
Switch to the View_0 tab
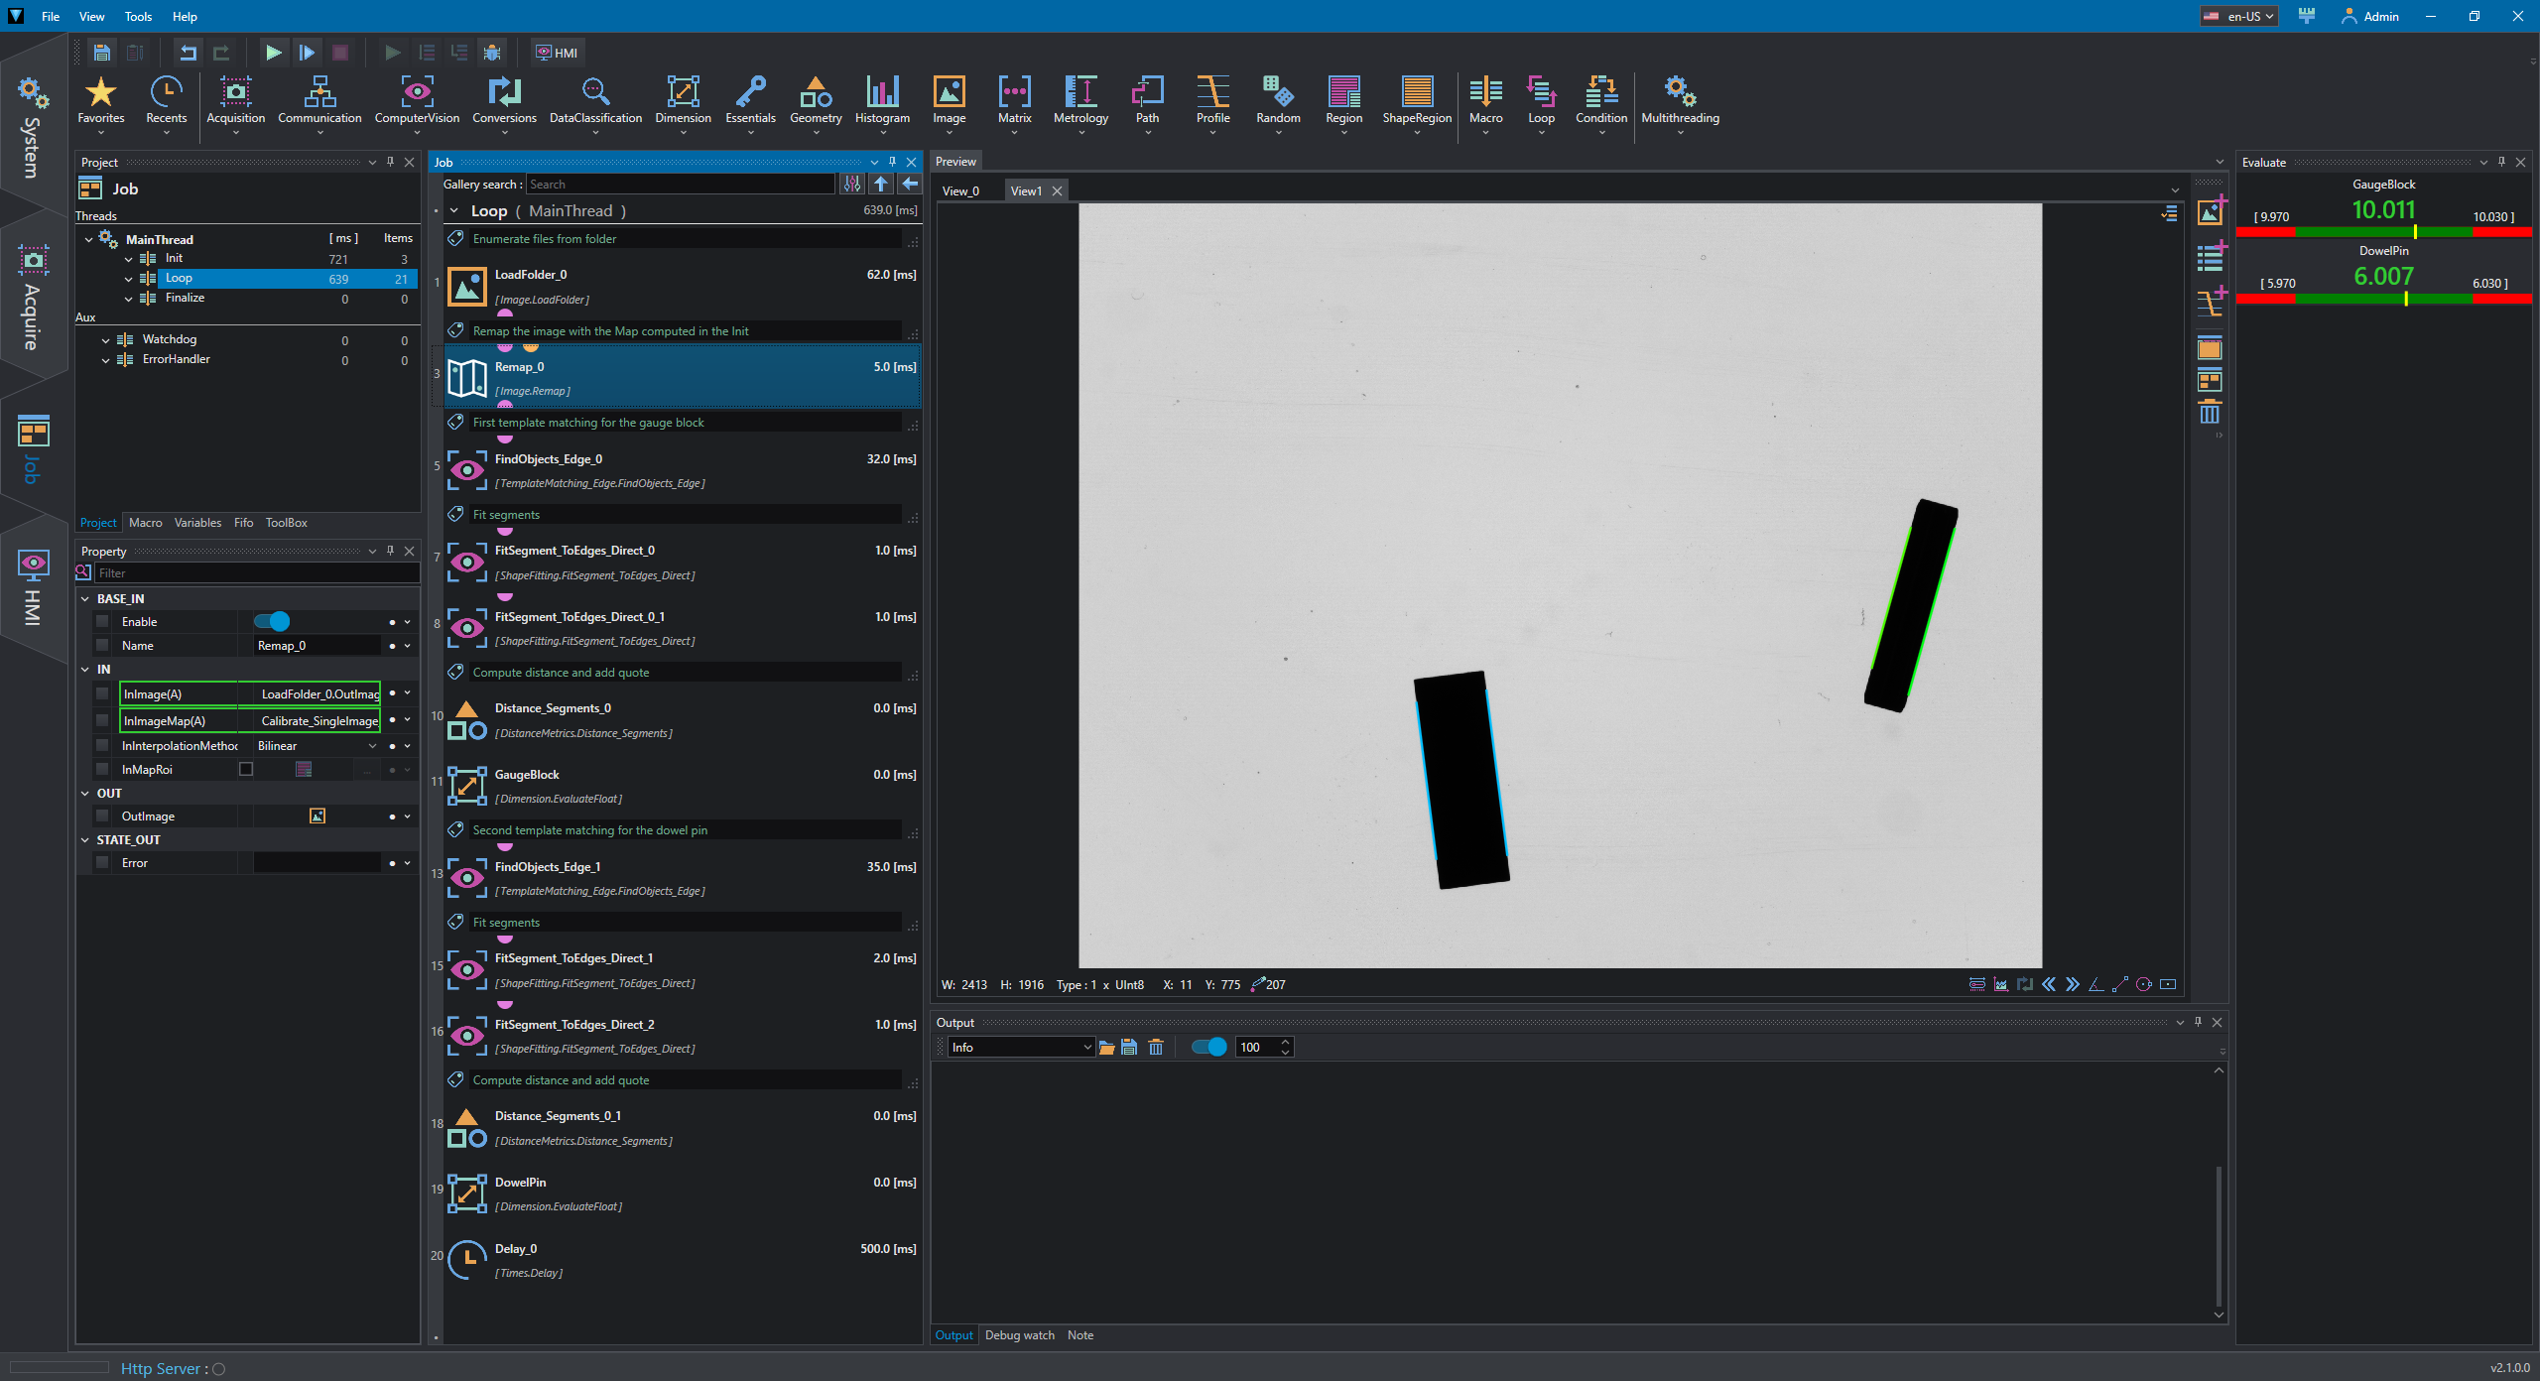point(960,191)
